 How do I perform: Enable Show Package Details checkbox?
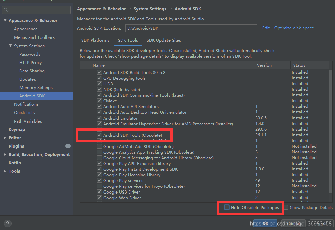coord(286,207)
